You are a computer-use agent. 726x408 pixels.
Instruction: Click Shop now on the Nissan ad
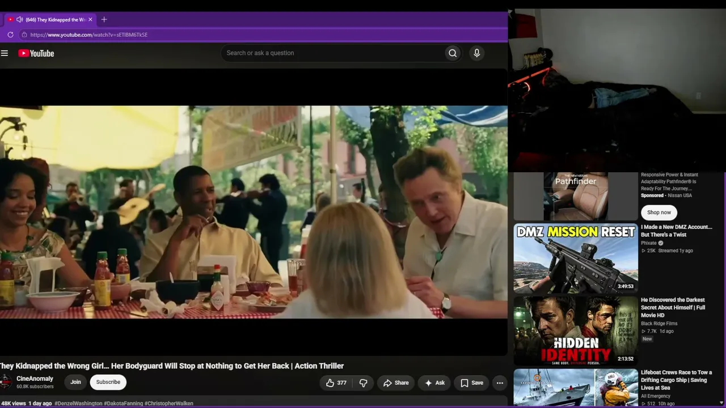(x=659, y=212)
